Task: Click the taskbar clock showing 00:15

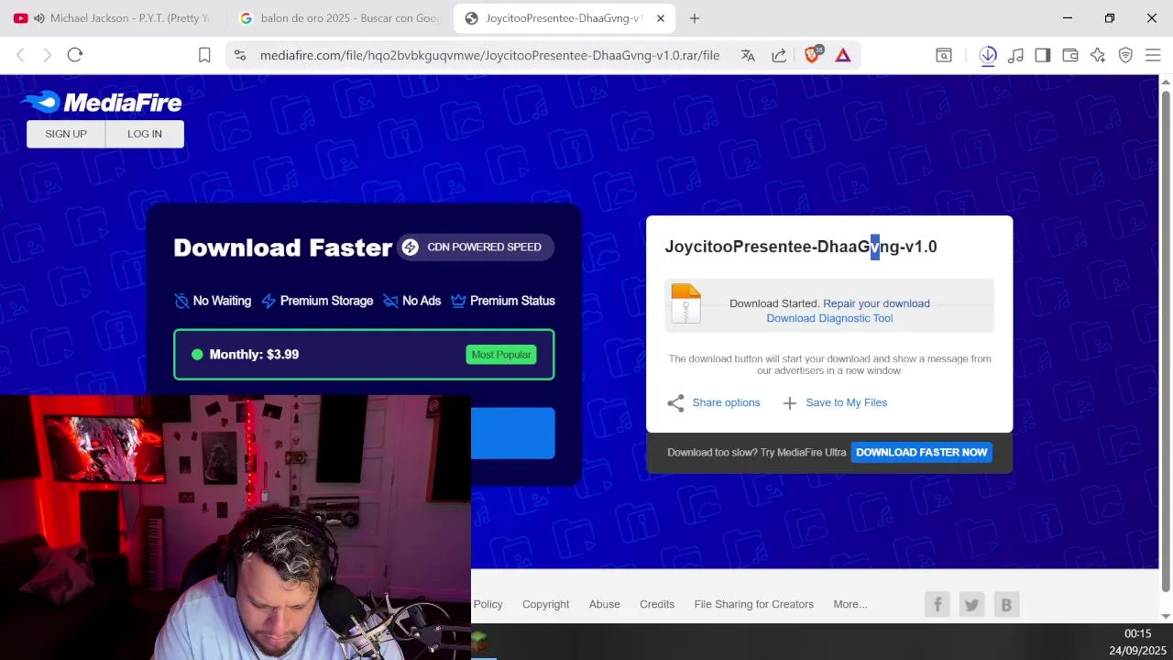Action: click(1137, 633)
